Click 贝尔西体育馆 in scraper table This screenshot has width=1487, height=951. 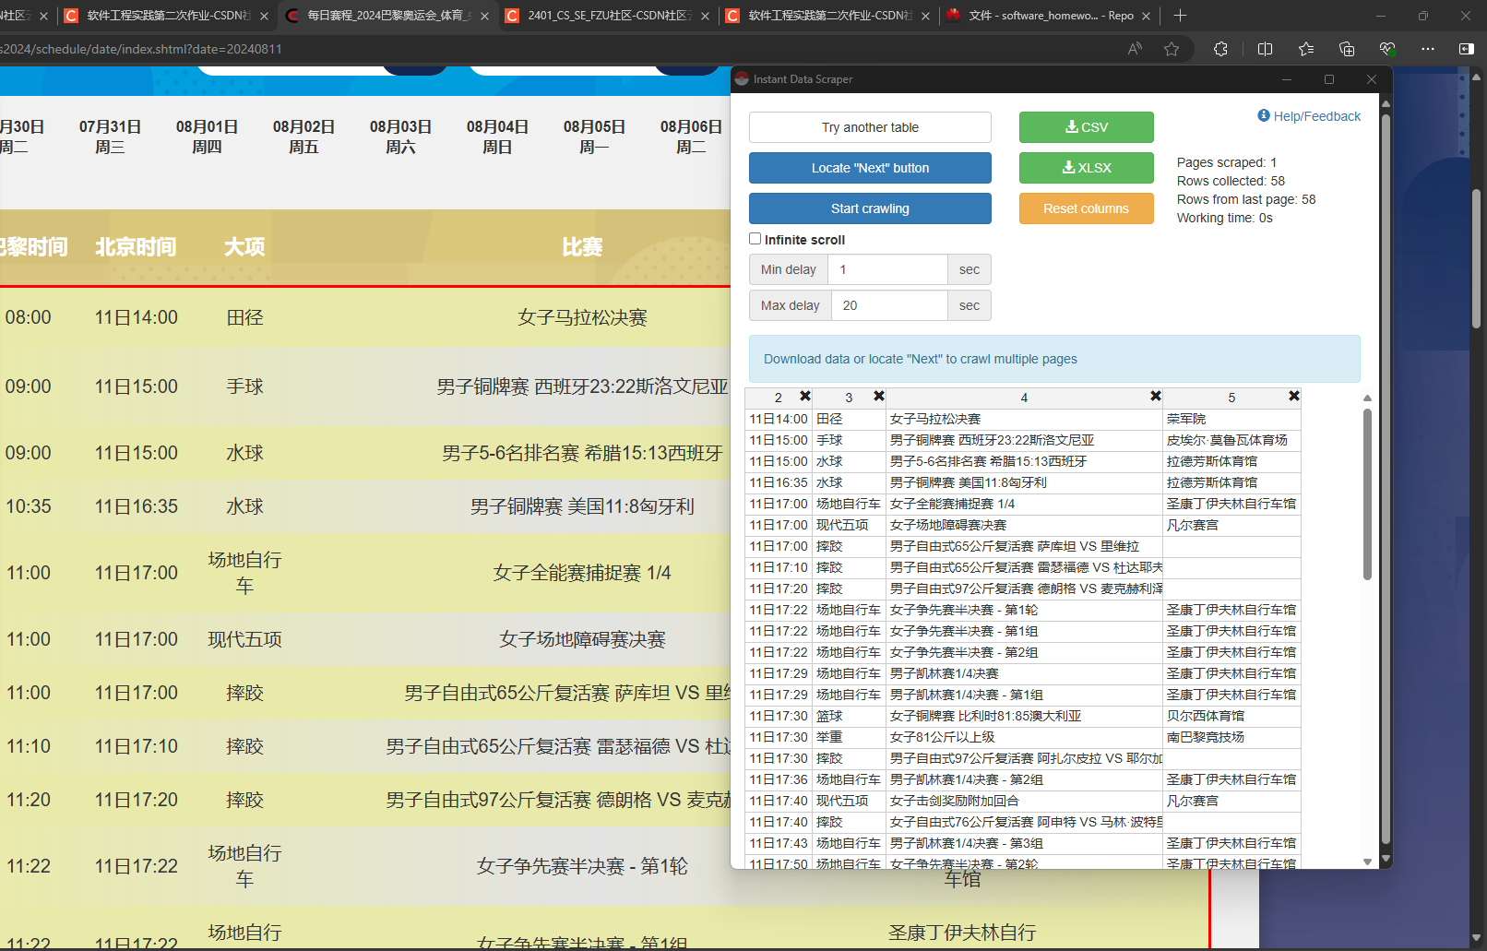(1231, 716)
